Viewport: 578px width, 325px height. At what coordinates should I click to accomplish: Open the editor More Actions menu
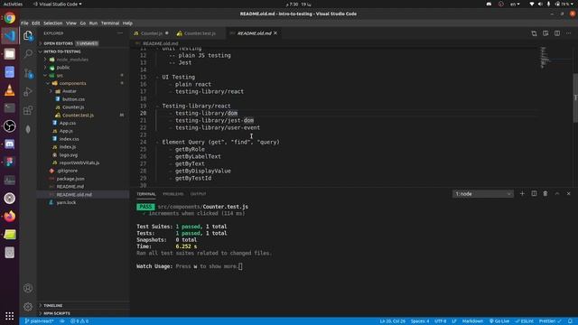568,33
